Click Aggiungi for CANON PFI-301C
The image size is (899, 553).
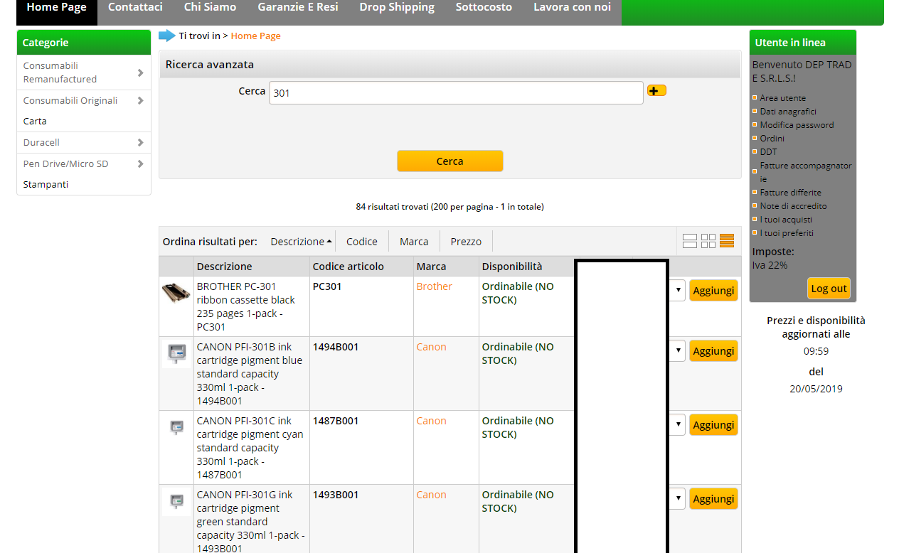click(x=713, y=425)
